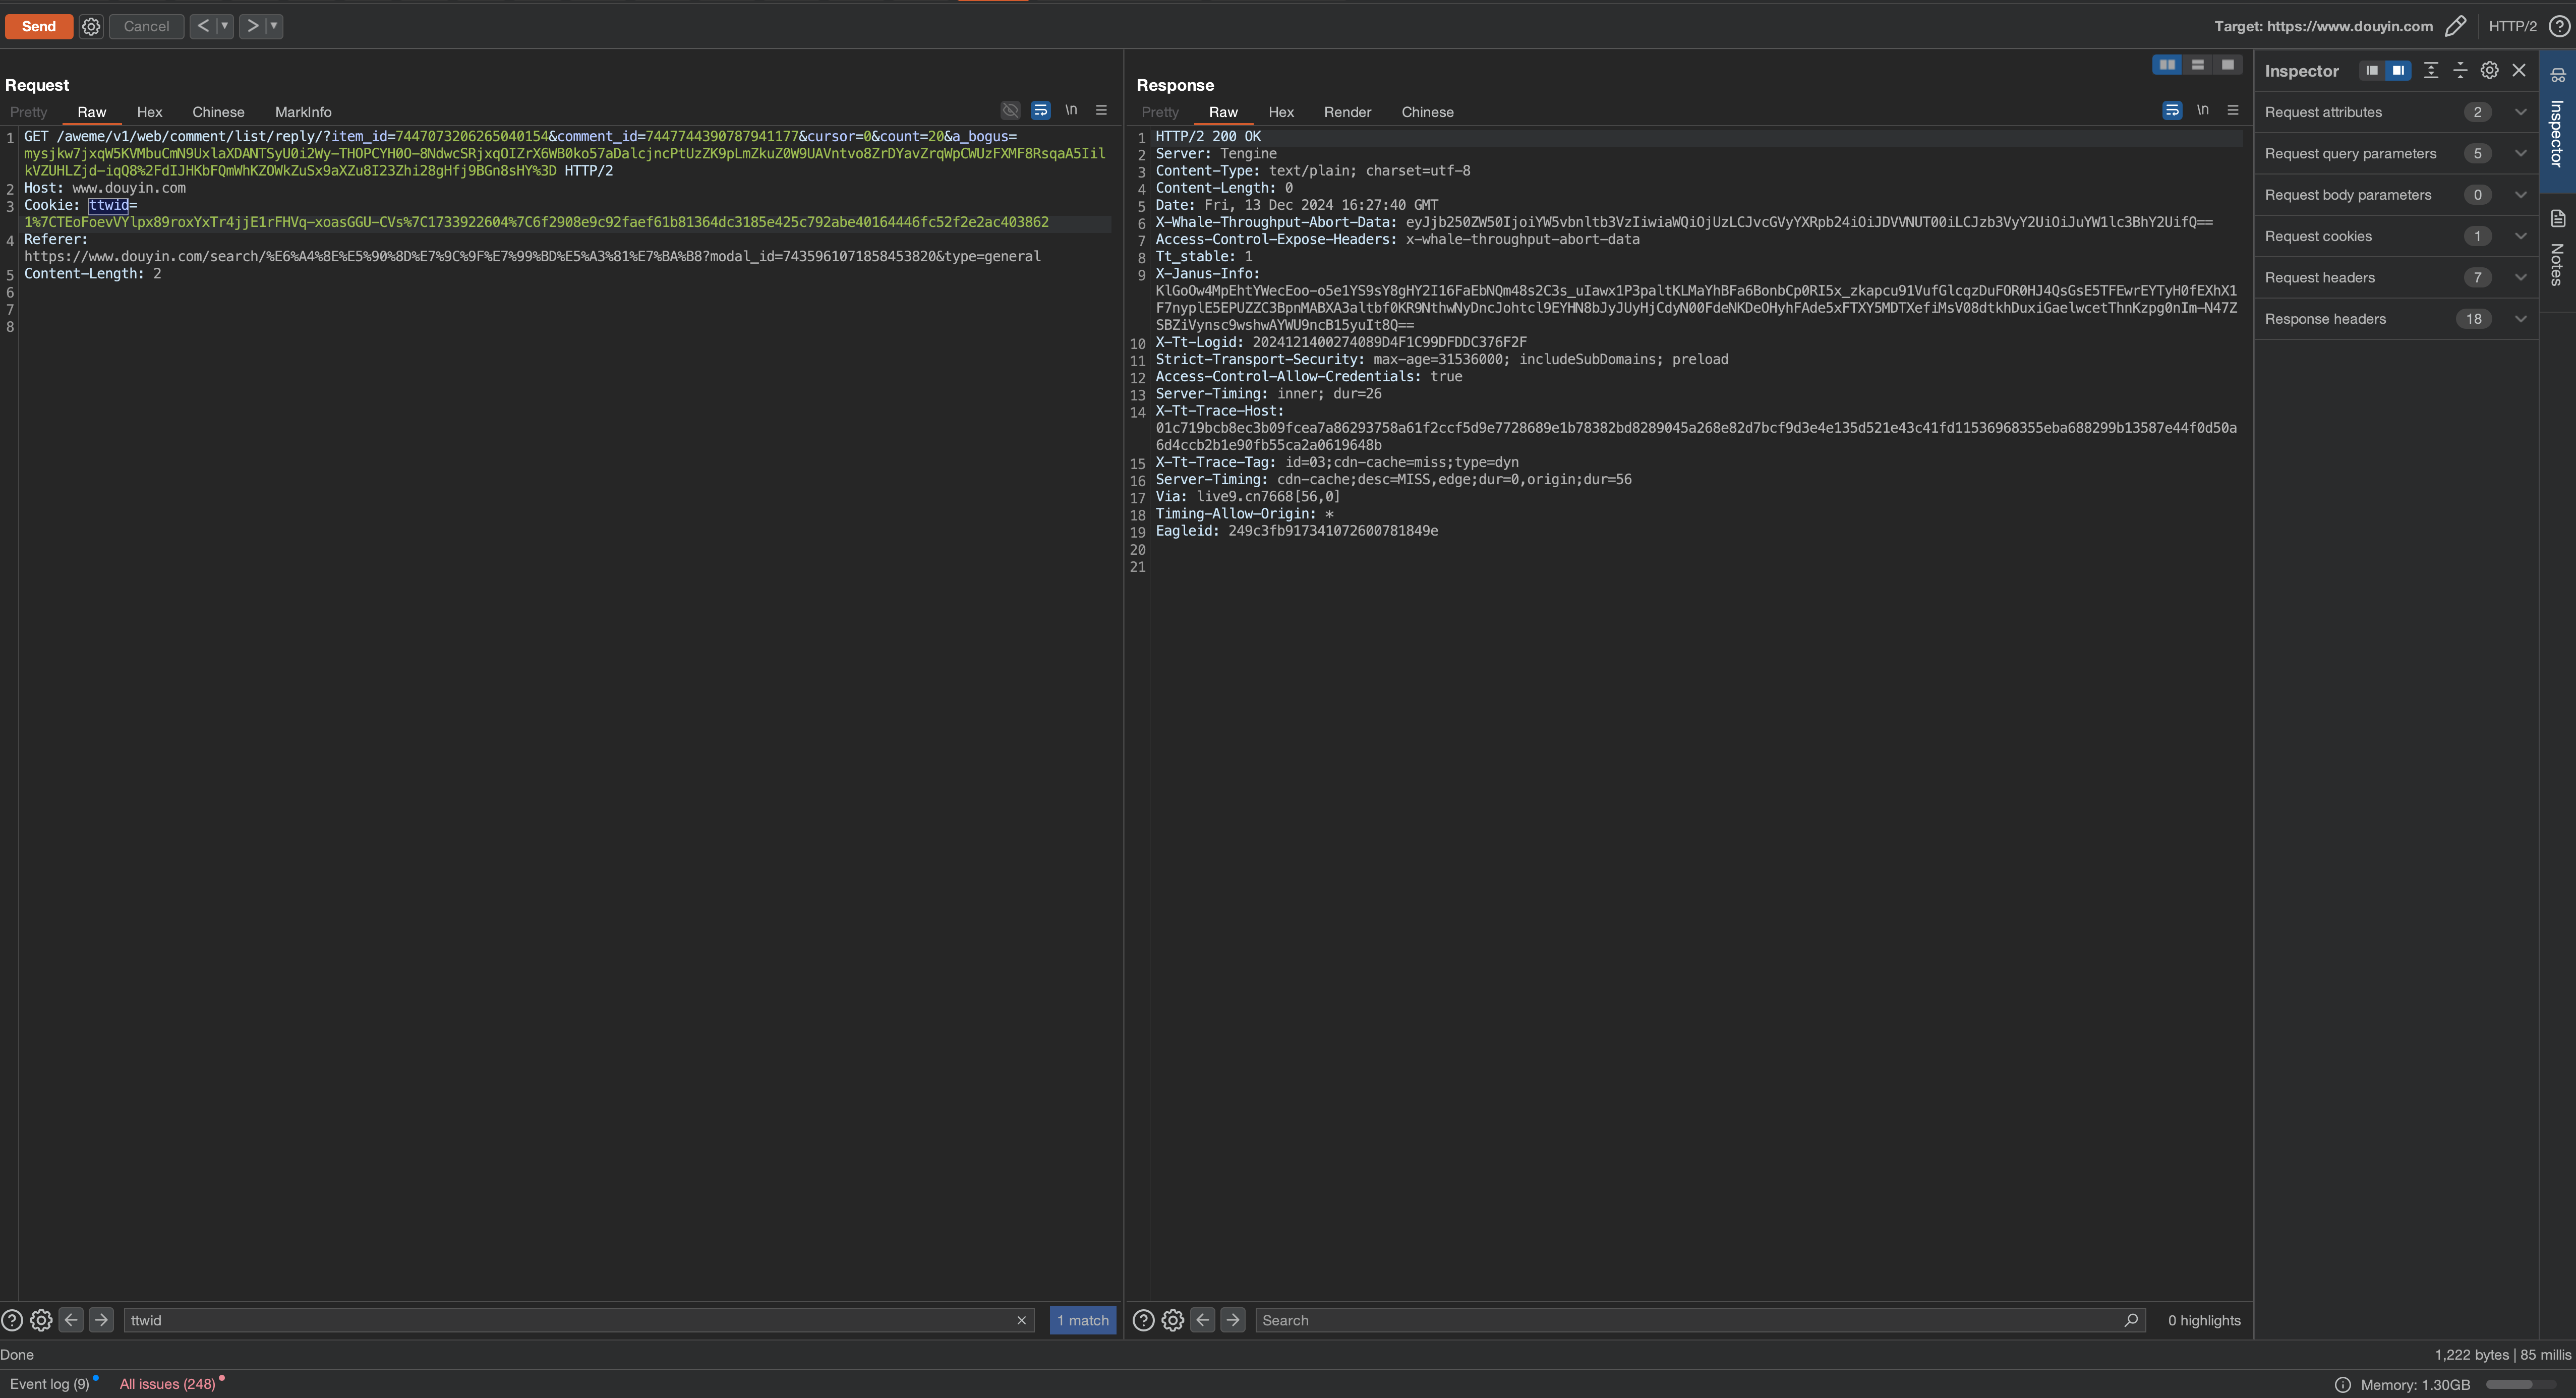
Task: Open Request editor hamburger menu
Action: 1101,110
